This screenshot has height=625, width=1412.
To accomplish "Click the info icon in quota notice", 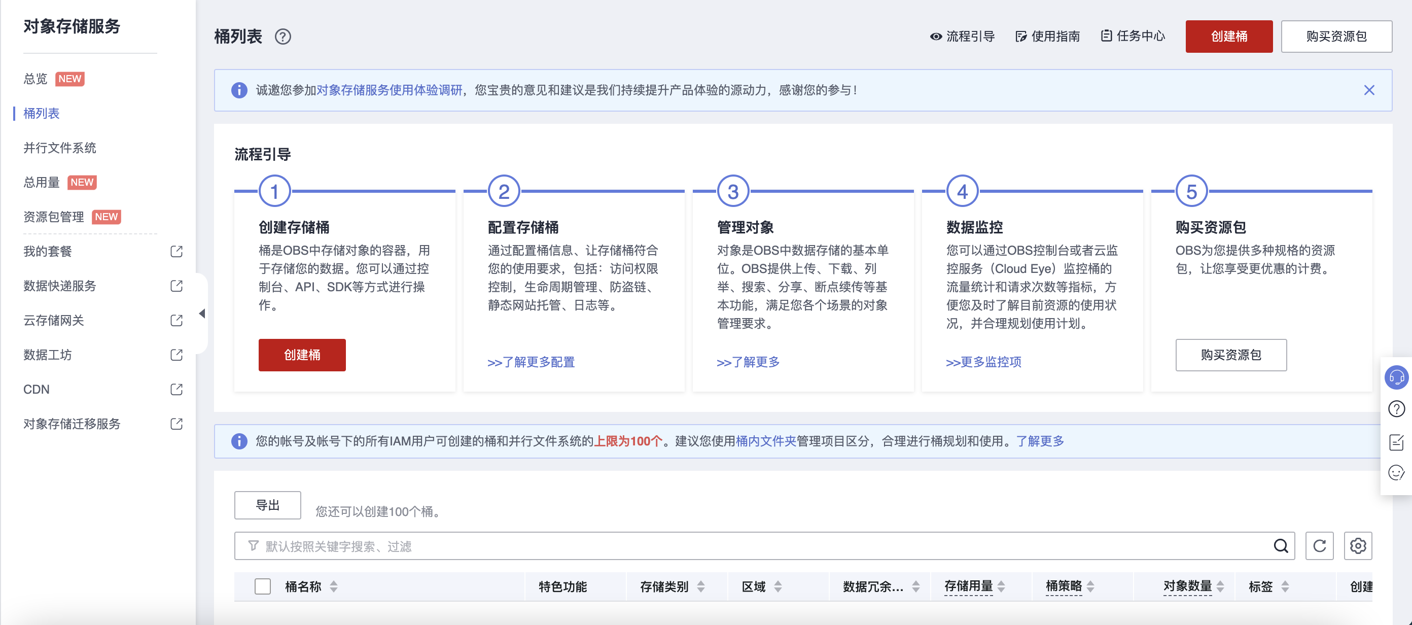I will [x=239, y=441].
